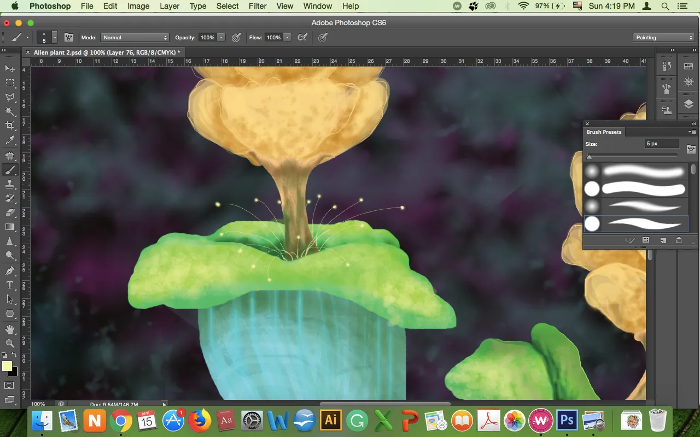700x437 pixels.
Task: Select the History Brush tool
Action: coord(10,198)
